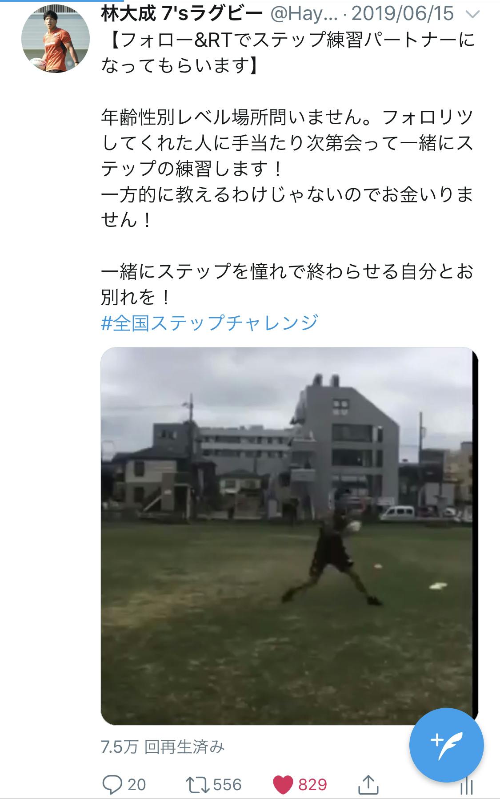The height and width of the screenshot is (799, 500).
Task: Play the rugby step practice video
Action: coord(289,536)
